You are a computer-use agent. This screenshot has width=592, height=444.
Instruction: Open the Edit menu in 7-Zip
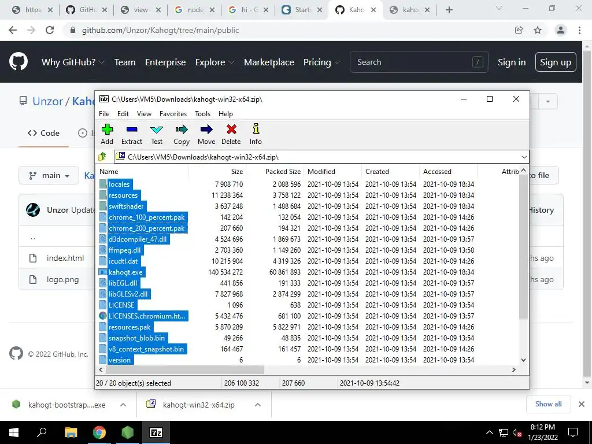(123, 114)
